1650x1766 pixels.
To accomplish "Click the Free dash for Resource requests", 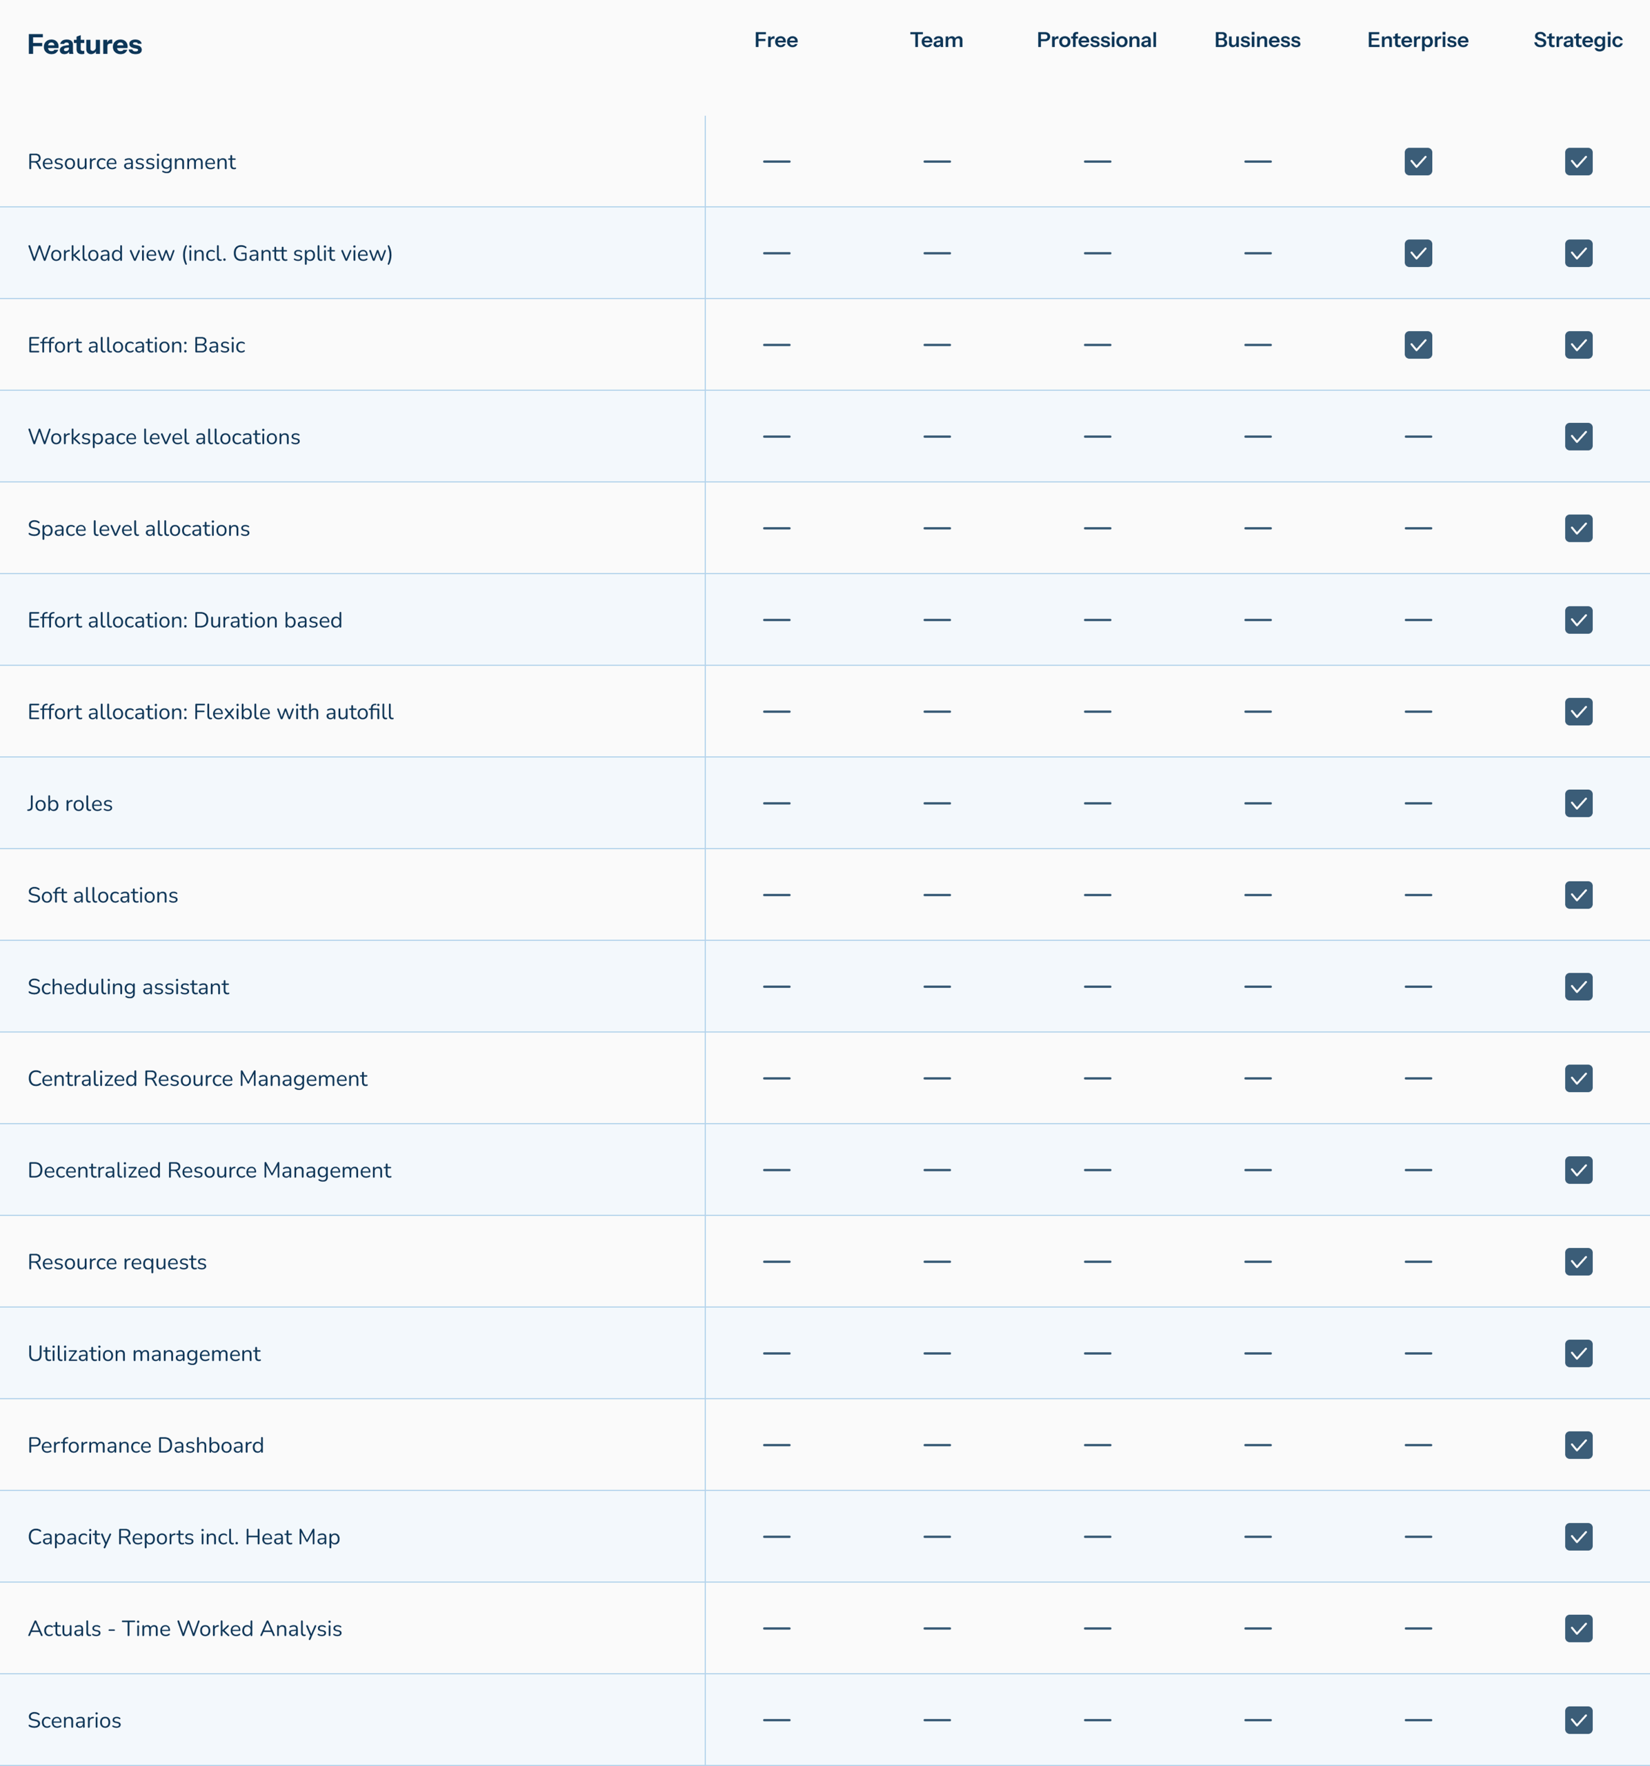I will pos(776,1262).
